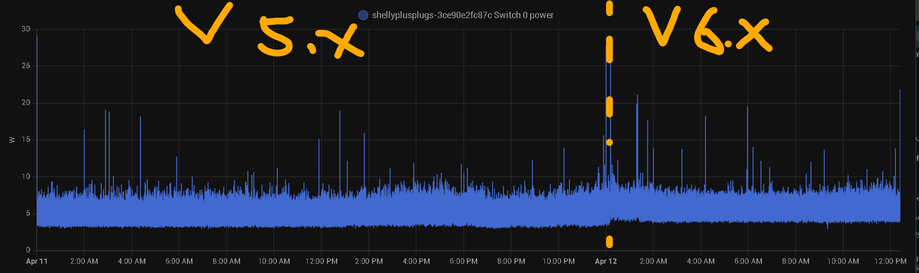Select the 20 tick label on the y-axis
Viewport: 919px width, 273px height.
coord(26,102)
